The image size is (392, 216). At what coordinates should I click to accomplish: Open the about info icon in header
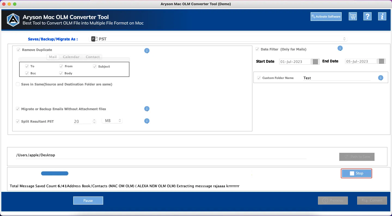point(382,16)
